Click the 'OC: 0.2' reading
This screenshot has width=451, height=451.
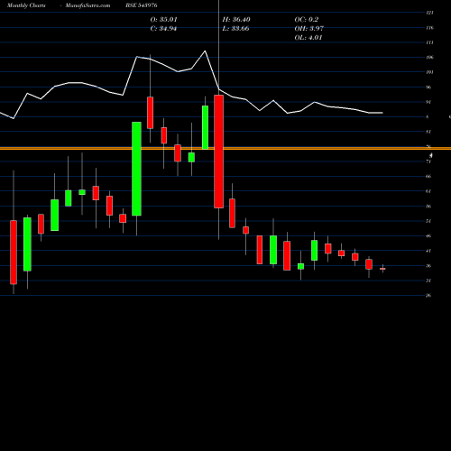click(307, 20)
